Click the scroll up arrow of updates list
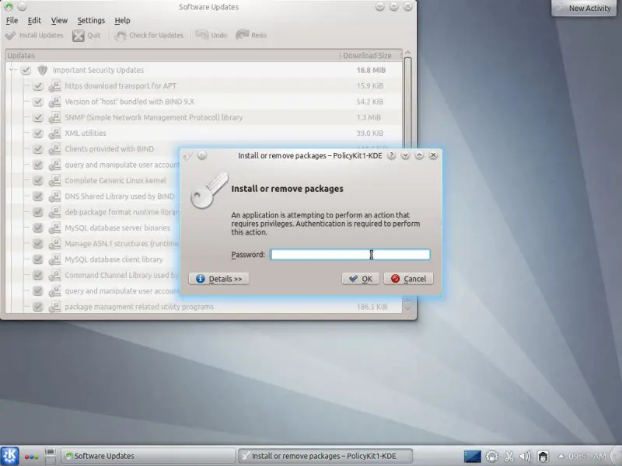Viewport: 622px width, 466px height. tap(407, 53)
